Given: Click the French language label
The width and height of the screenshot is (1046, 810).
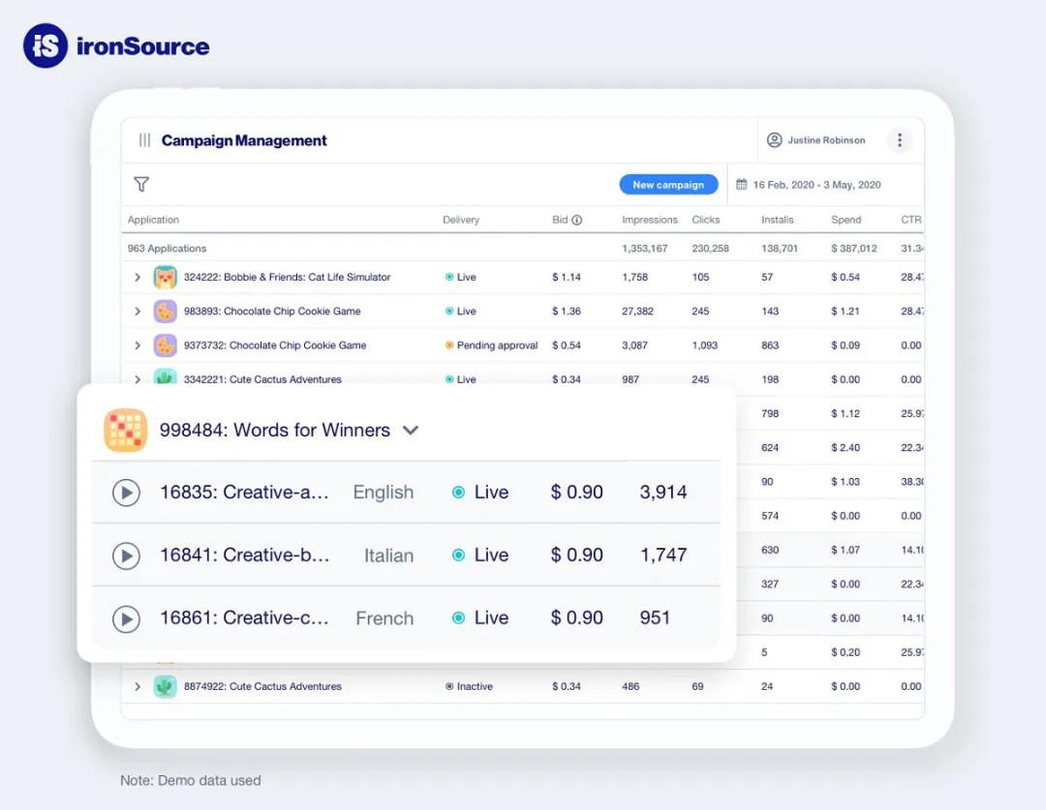Looking at the screenshot, I should pyautogui.click(x=385, y=618).
